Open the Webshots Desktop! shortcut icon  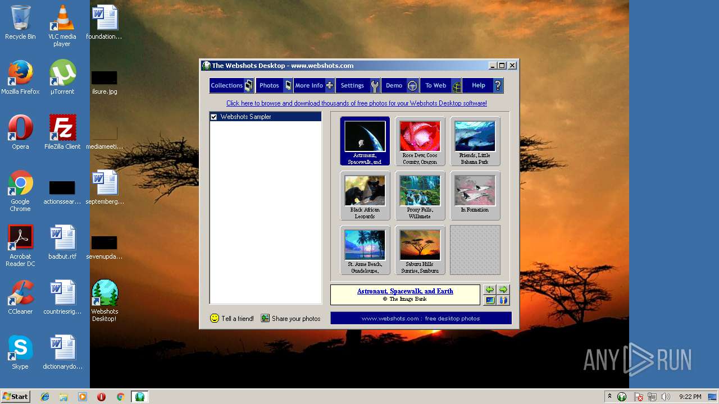(104, 301)
